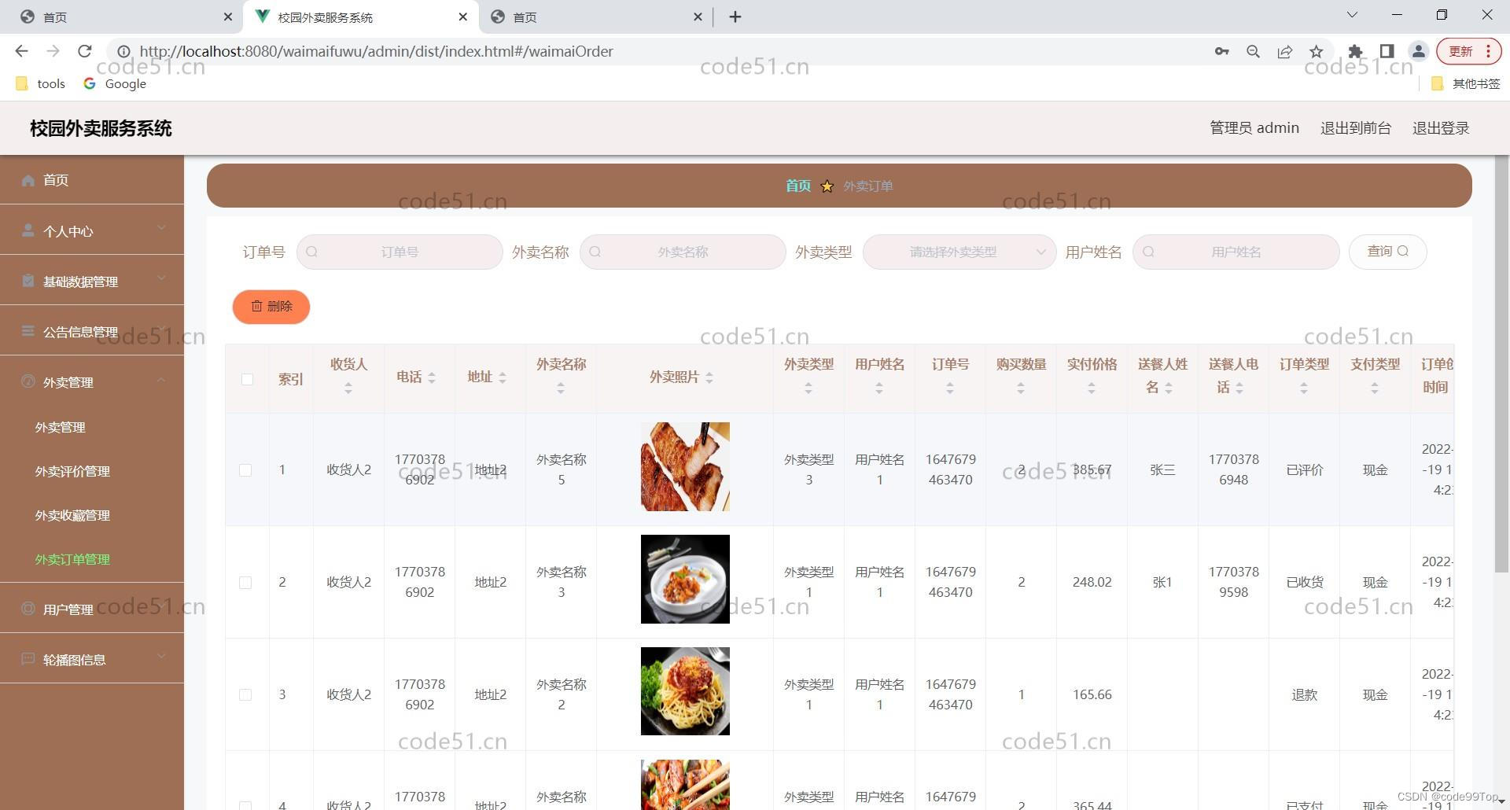Image resolution: width=1510 pixels, height=810 pixels.
Task: Click the 订单号 search input
Action: point(400,252)
